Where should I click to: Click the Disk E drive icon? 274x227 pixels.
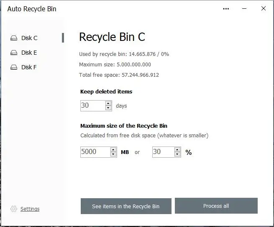(x=14, y=53)
